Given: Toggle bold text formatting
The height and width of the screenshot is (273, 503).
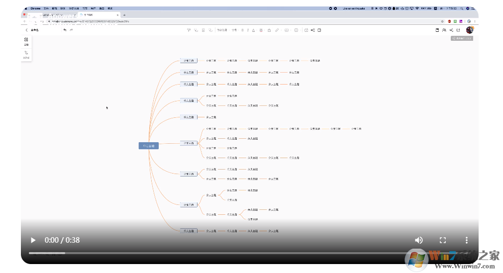Looking at the screenshot, I should click(x=242, y=30).
